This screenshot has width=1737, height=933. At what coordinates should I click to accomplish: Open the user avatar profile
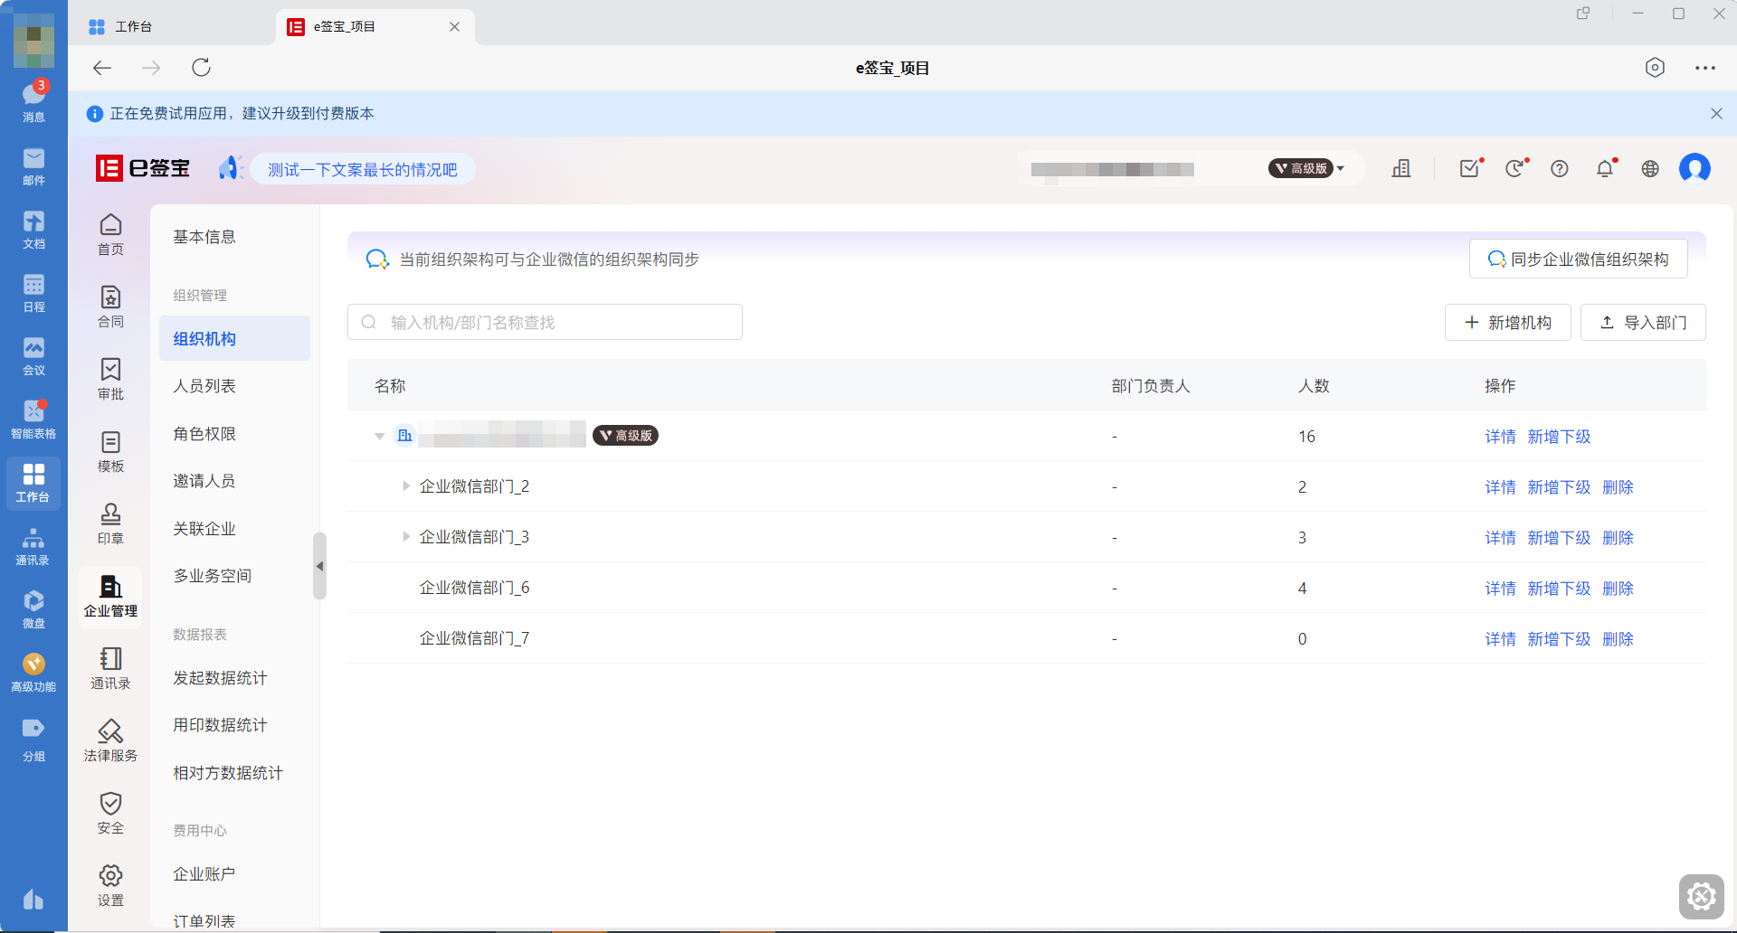1694,168
